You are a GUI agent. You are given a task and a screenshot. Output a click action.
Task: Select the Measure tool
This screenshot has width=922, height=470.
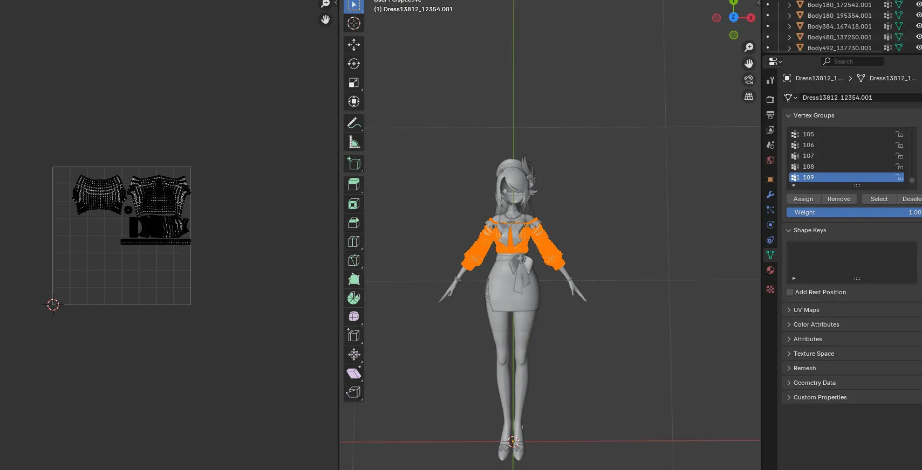pos(354,142)
